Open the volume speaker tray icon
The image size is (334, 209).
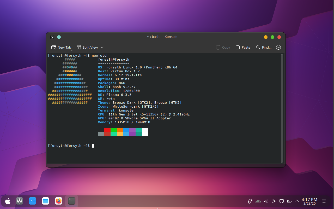tap(266, 201)
